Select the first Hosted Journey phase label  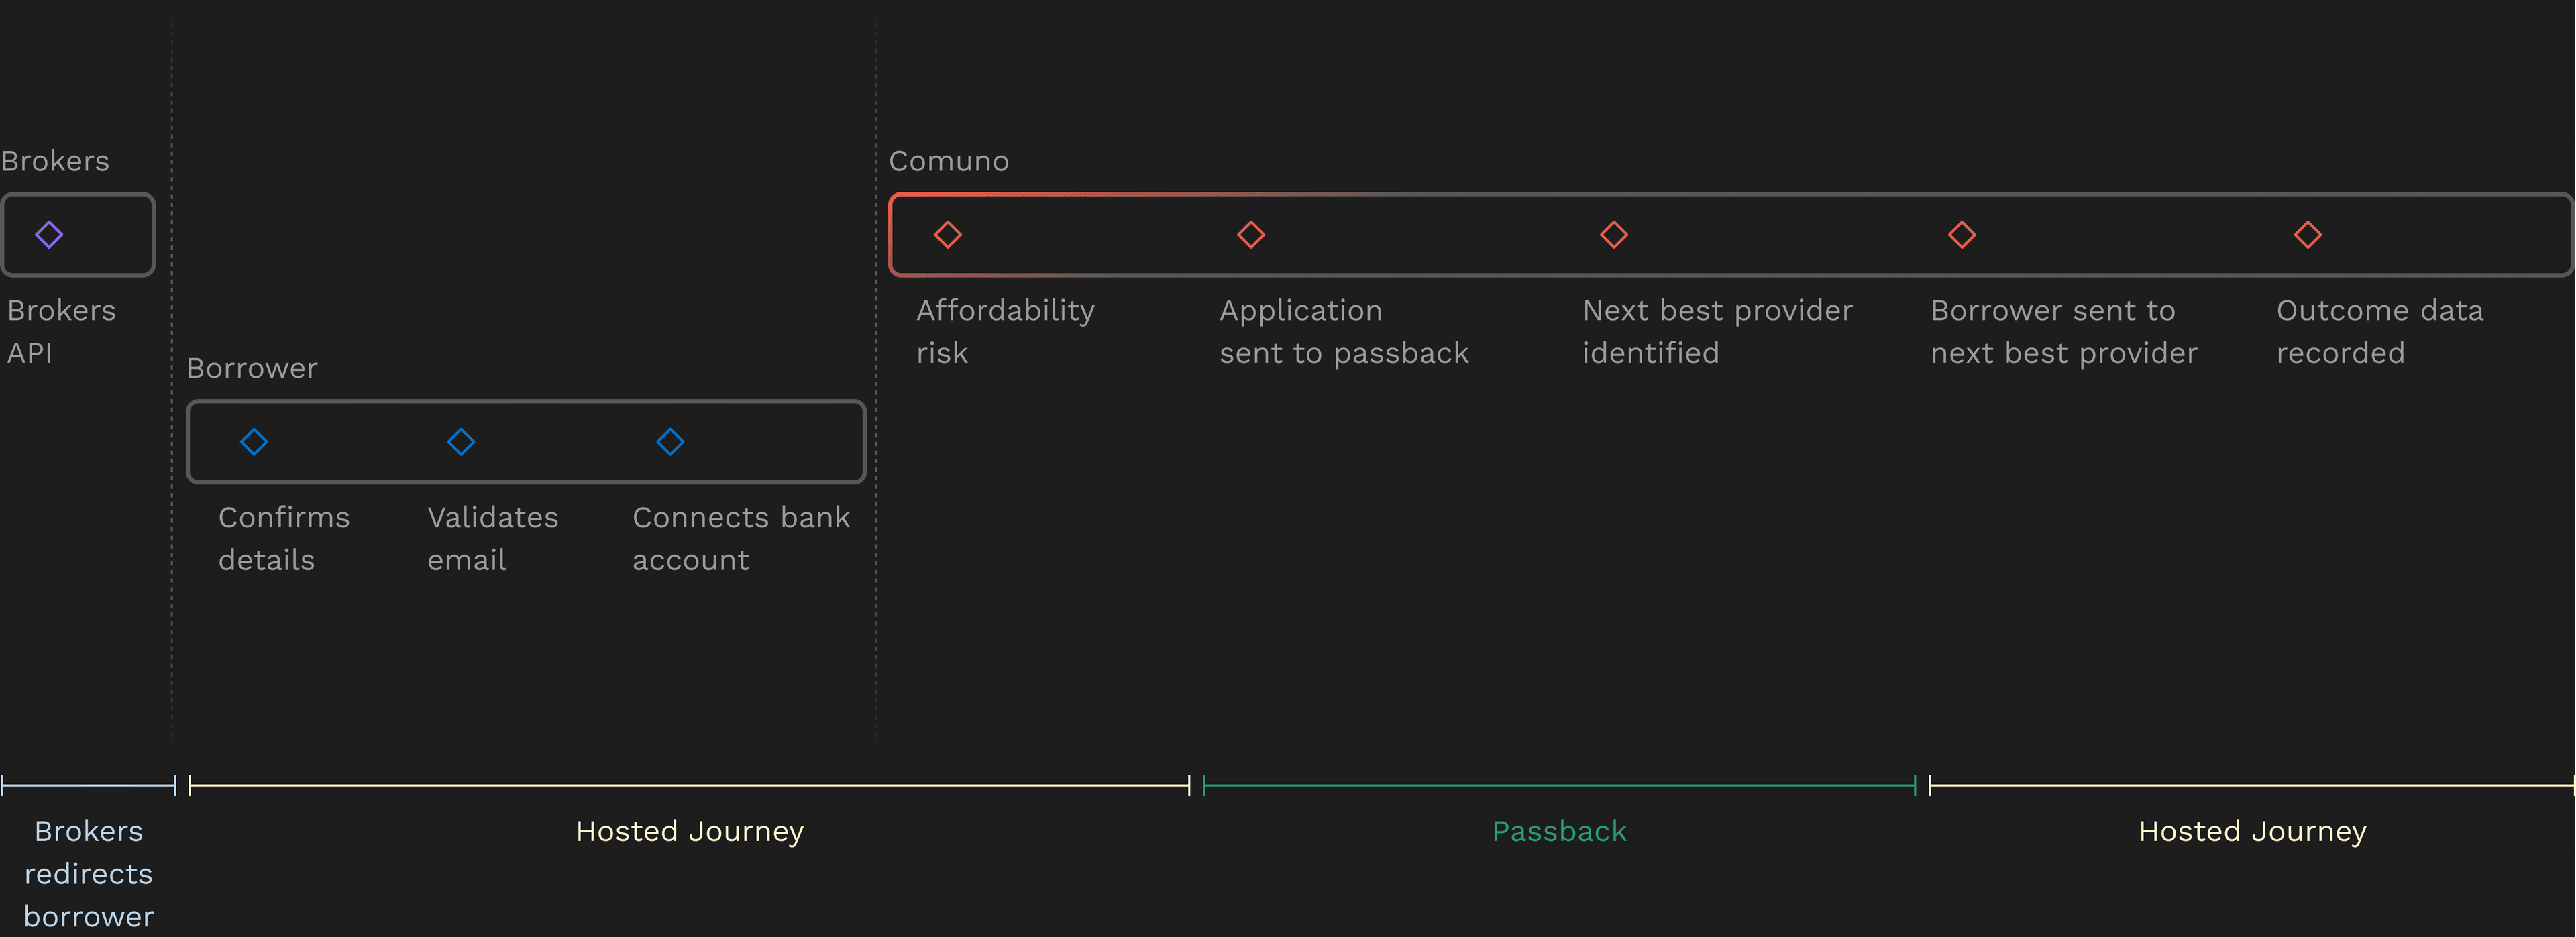coord(689,831)
